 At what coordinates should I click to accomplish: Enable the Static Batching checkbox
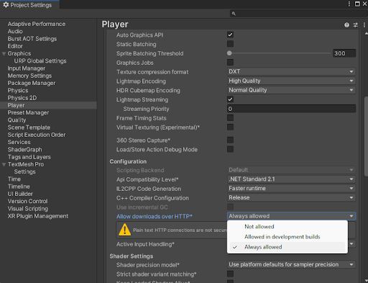(x=230, y=44)
